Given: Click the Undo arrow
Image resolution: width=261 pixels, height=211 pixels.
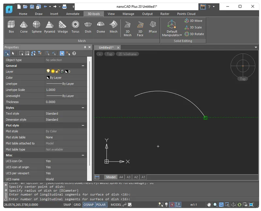Looking at the screenshot, I should pyautogui.click(x=45, y=7).
